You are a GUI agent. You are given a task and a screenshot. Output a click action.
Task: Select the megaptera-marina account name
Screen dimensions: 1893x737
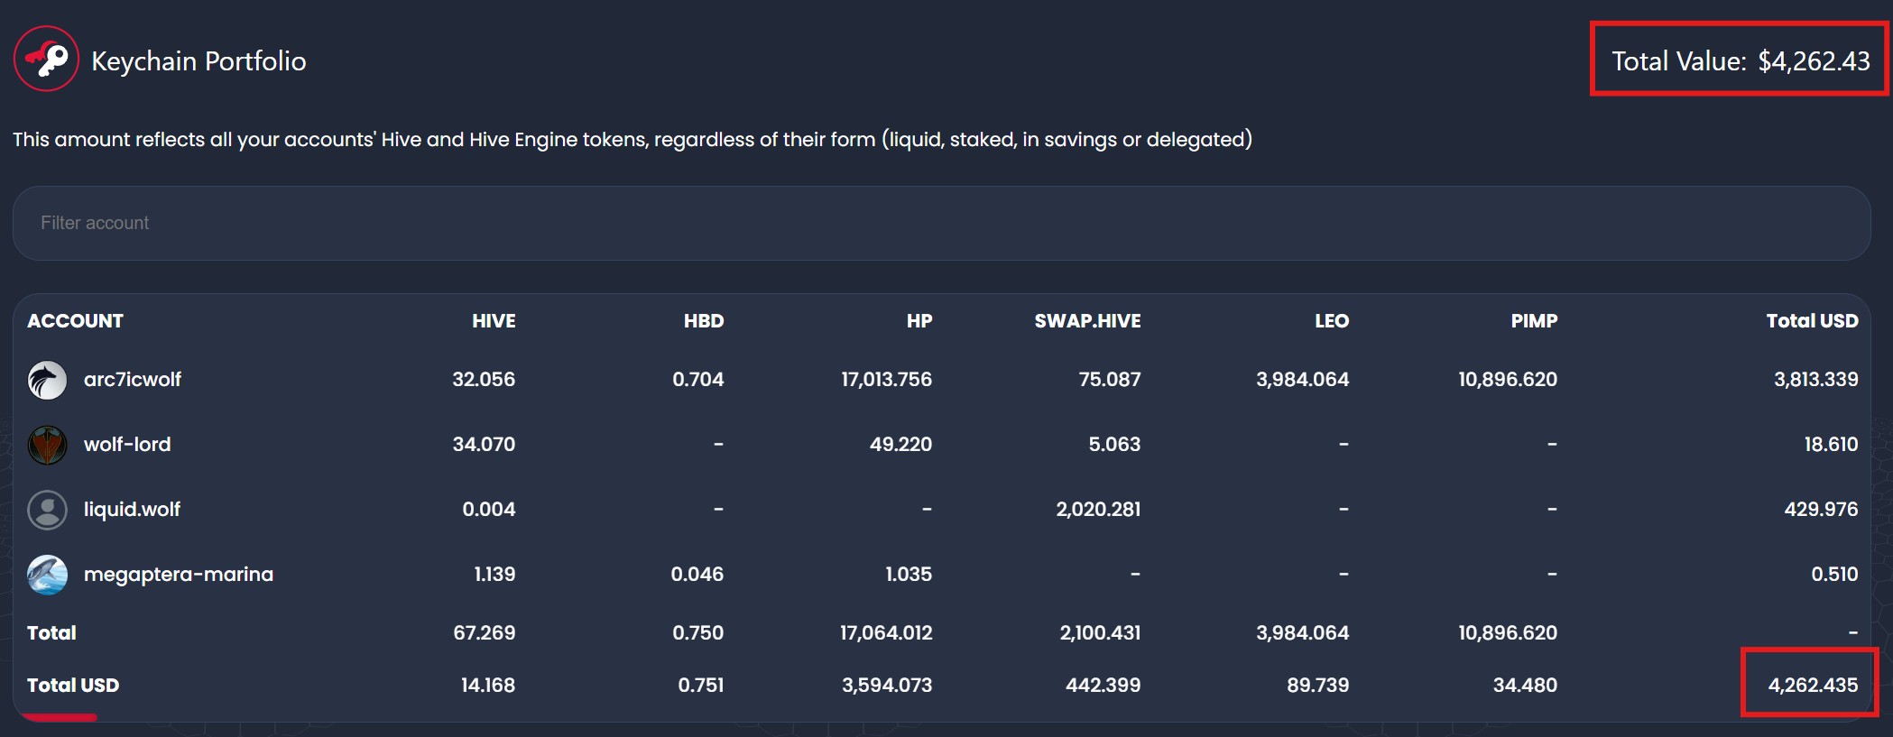pos(179,575)
